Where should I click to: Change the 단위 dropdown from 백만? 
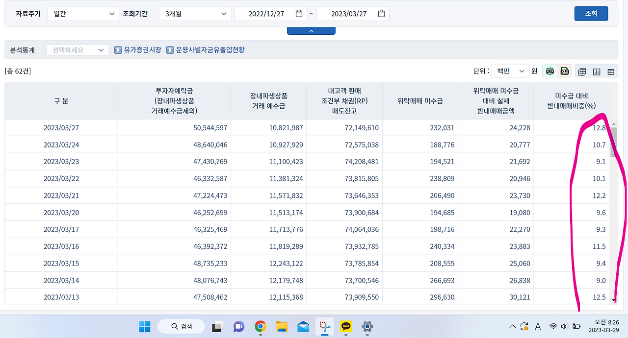click(x=510, y=71)
